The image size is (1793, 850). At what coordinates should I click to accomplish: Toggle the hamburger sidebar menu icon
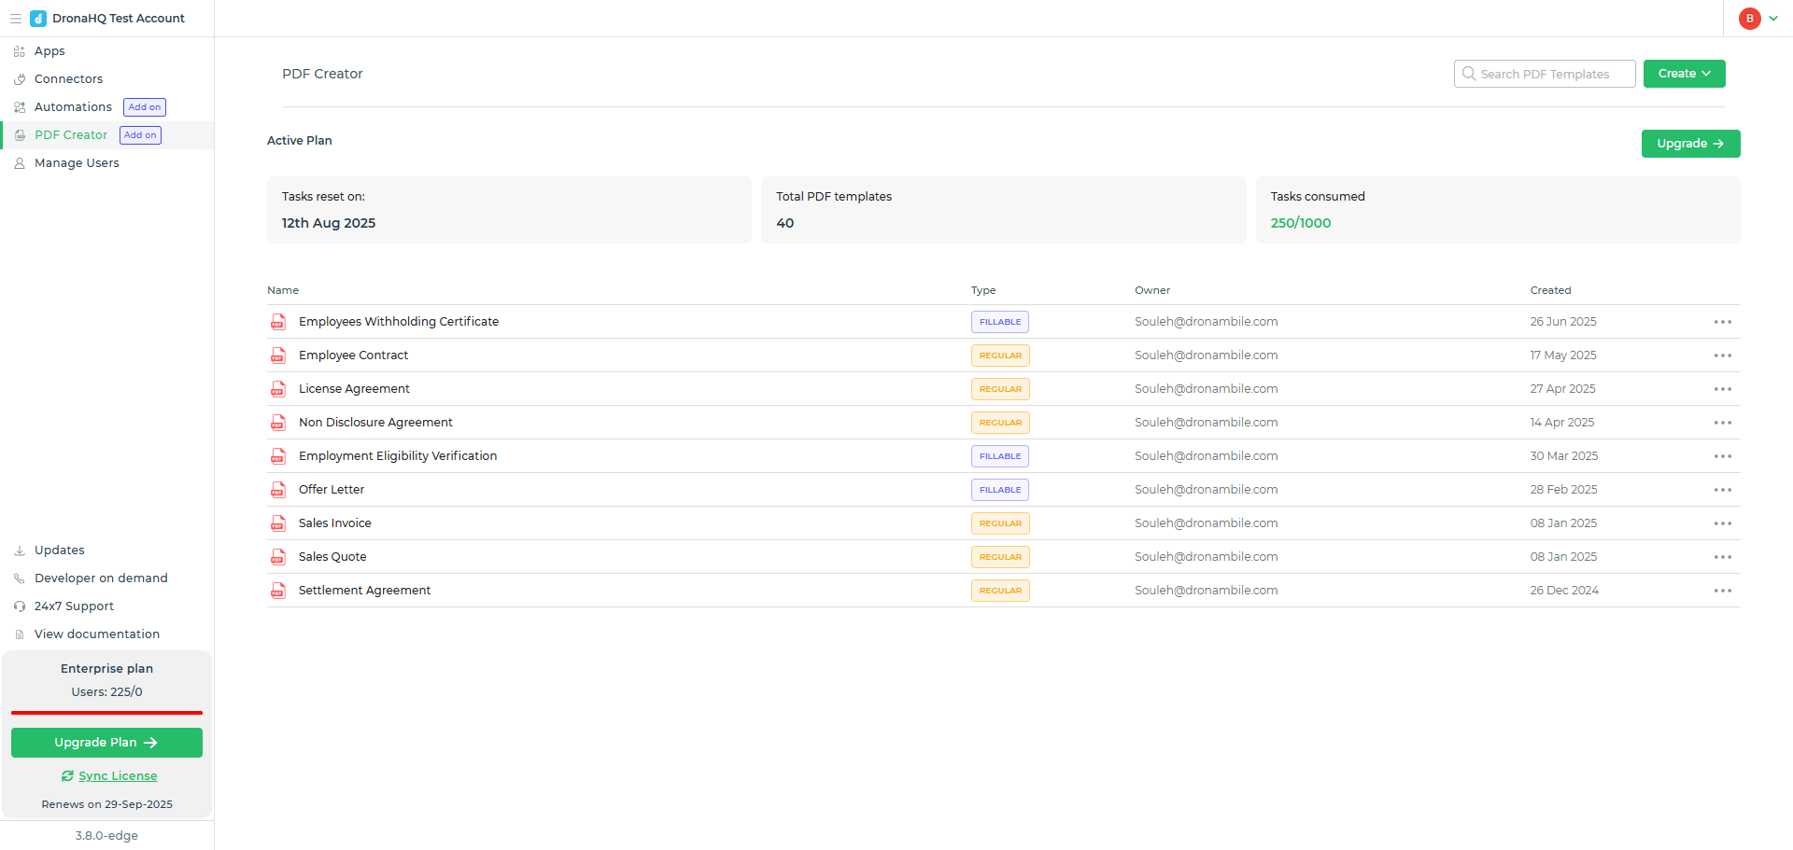(16, 19)
